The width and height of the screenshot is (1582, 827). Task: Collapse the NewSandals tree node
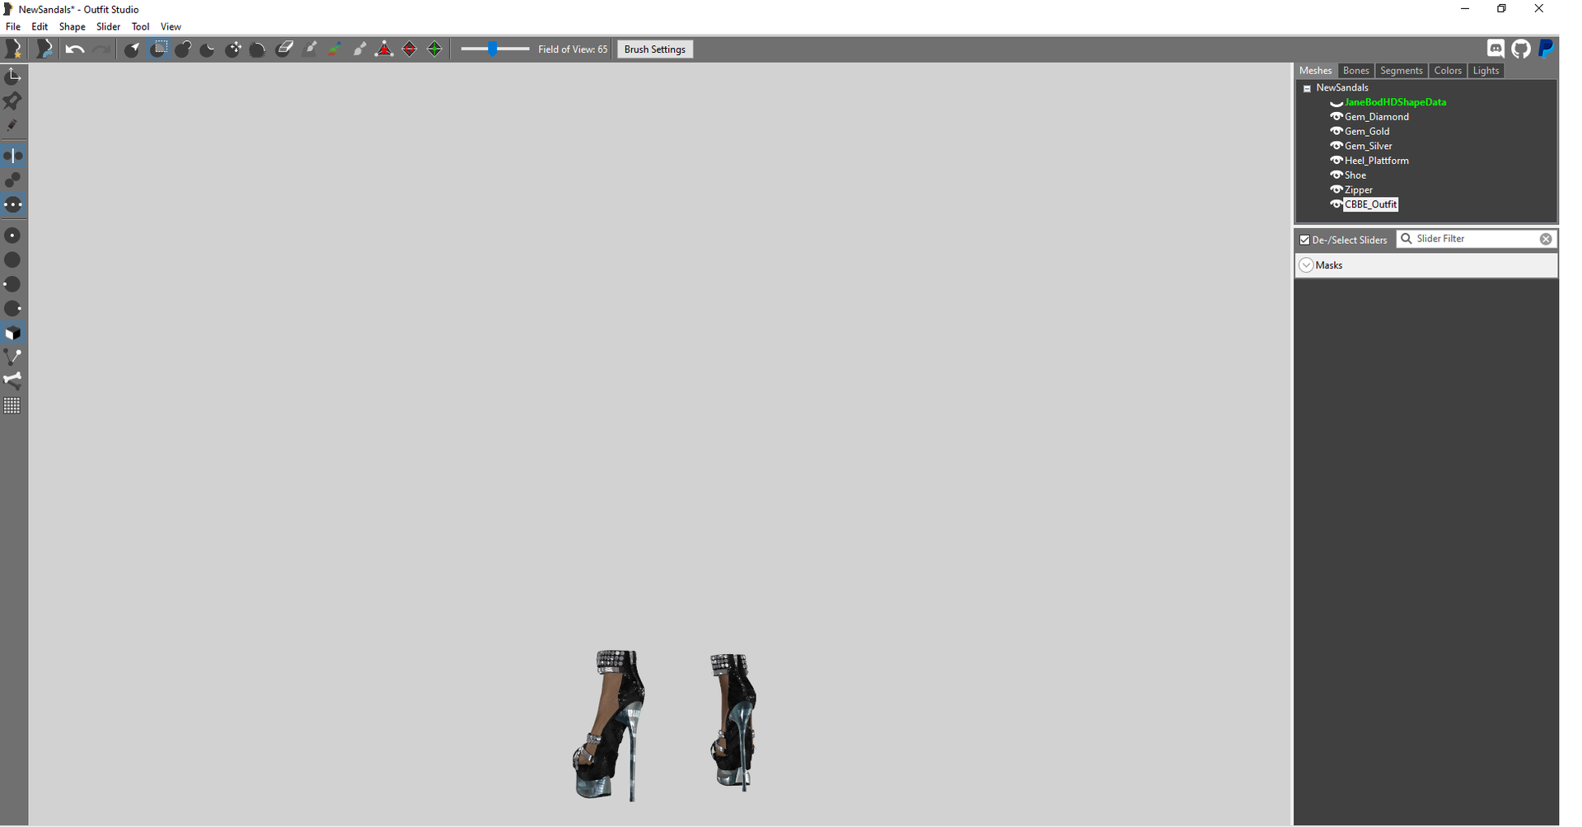click(x=1307, y=88)
